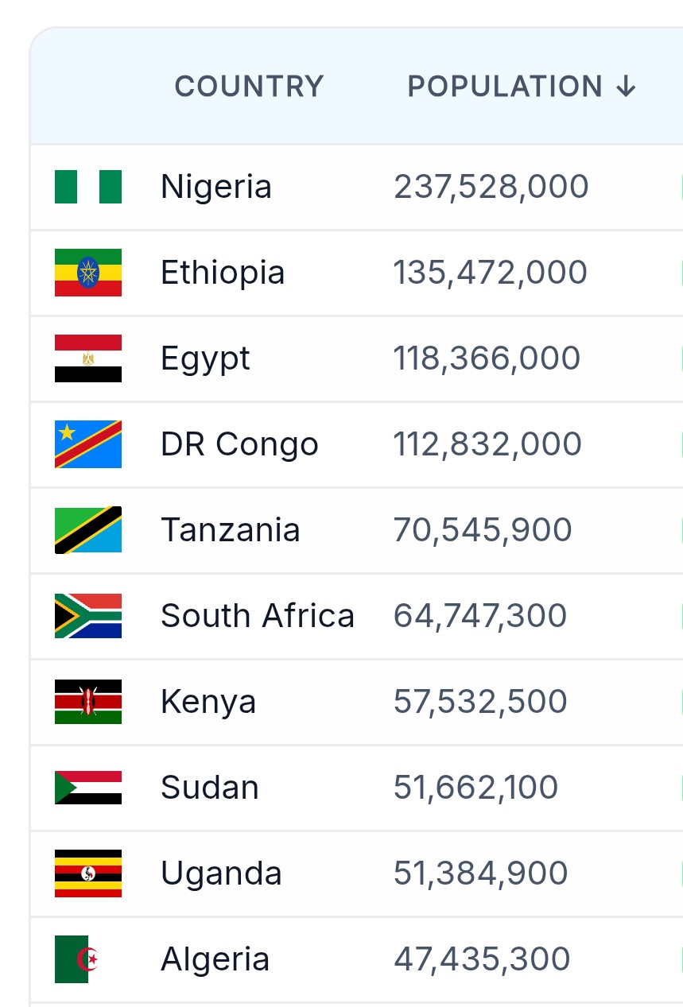Select the Egypt flag icon

point(88,358)
